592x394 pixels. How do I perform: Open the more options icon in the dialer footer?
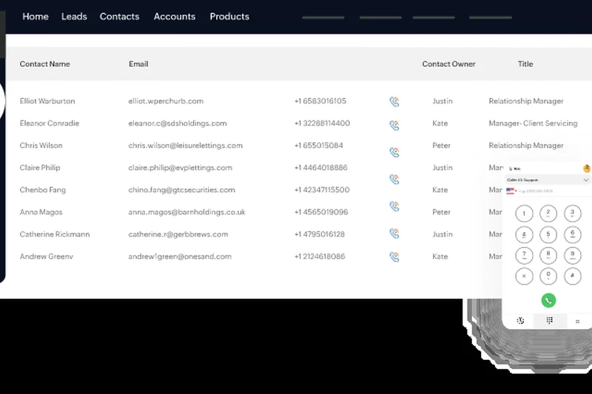coord(577,321)
